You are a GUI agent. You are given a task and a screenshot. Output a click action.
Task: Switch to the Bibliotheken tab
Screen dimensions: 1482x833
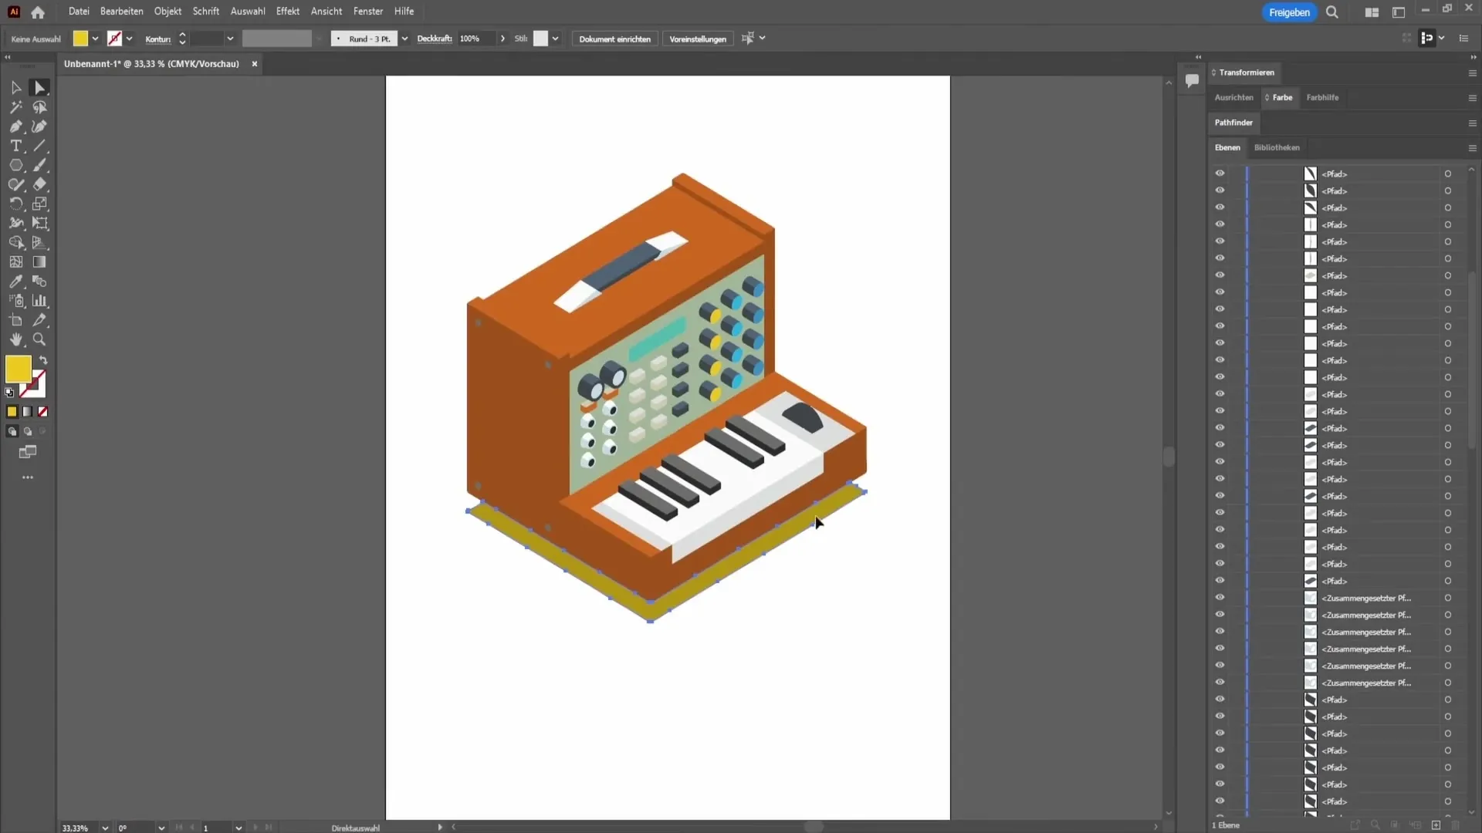click(x=1277, y=147)
